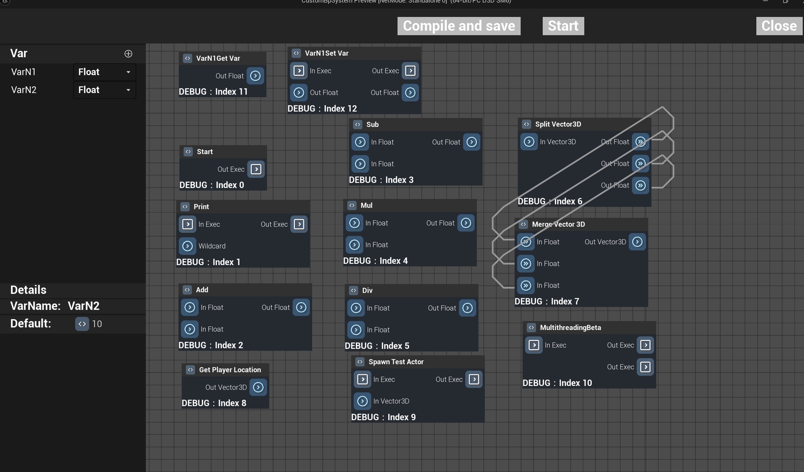Select the Out Float pin on the Sub node
The height and width of the screenshot is (472, 804).
(471, 142)
